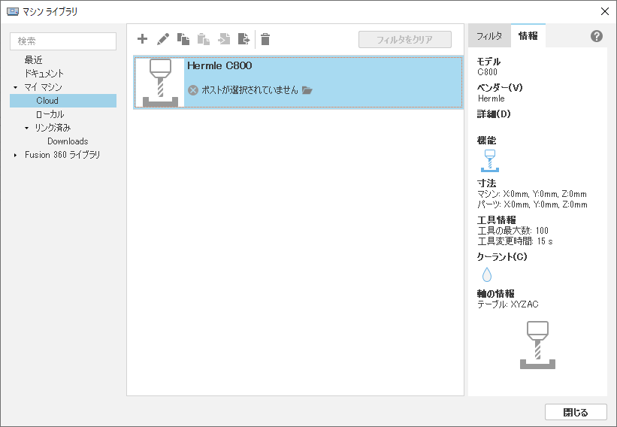617x427 pixels.
Task: Expand the Fusion 360 ライブラリ node
Action: 15,155
